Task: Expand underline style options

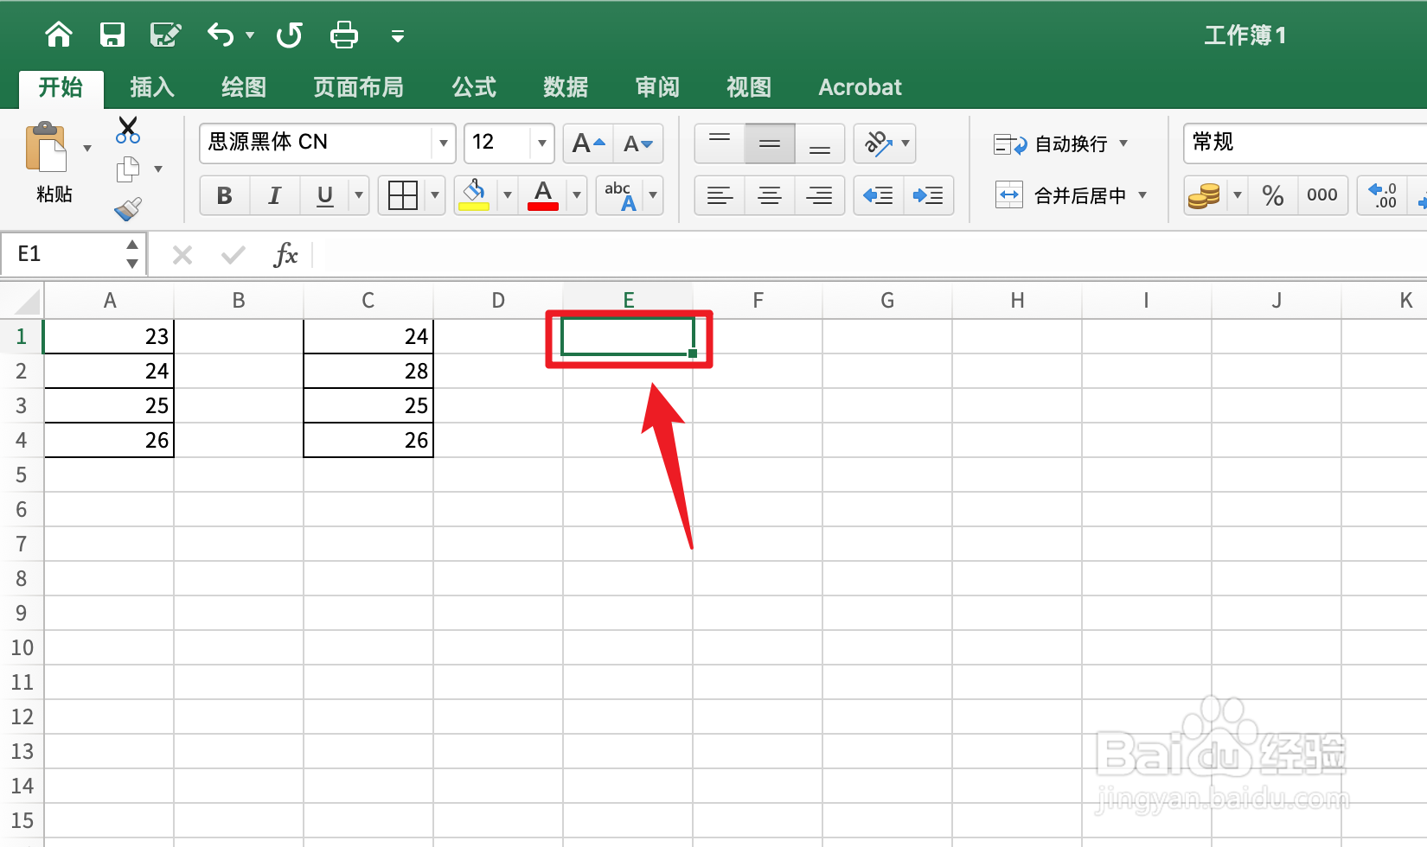Action: [359, 195]
